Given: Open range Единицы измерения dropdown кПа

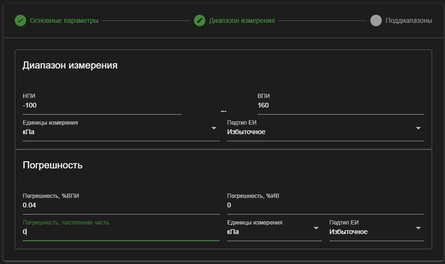Looking at the screenshot, I should click(121, 132).
